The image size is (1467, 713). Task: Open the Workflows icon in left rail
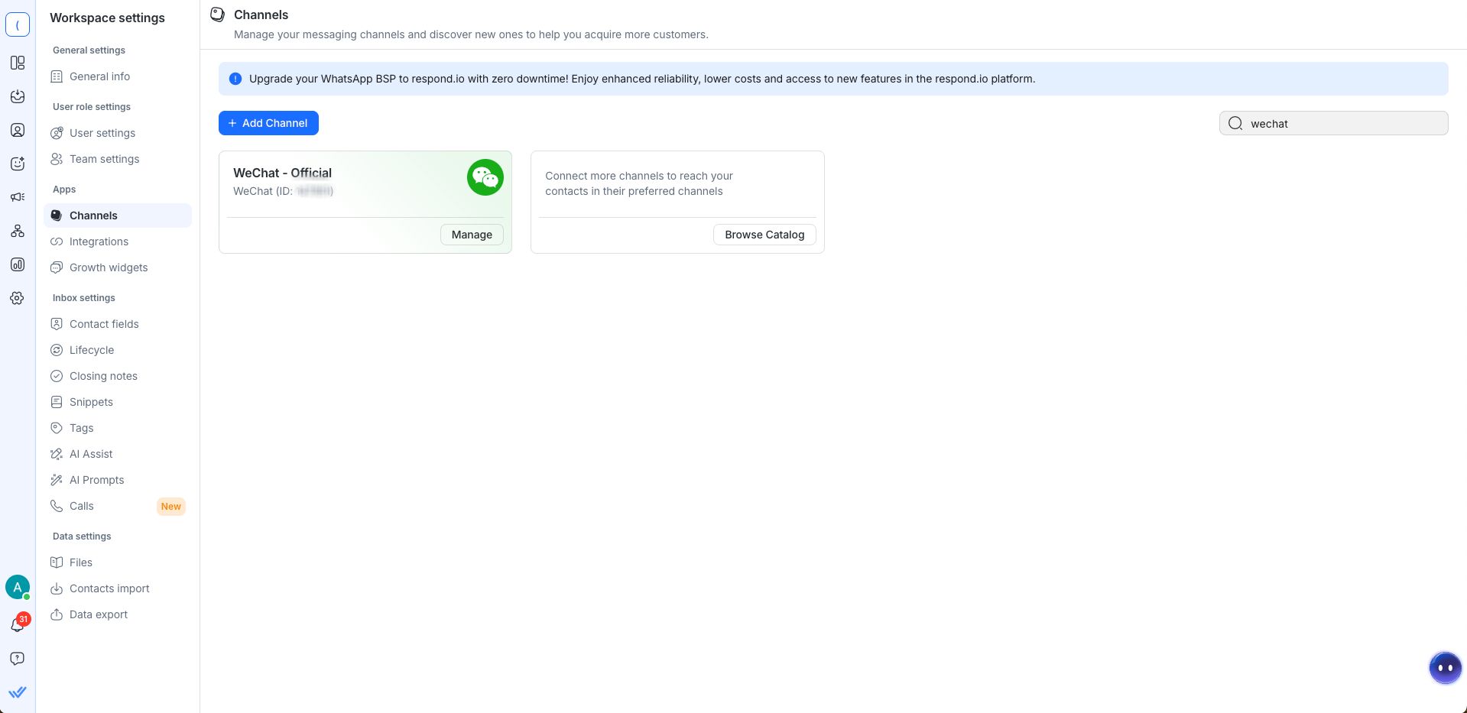tap(18, 231)
